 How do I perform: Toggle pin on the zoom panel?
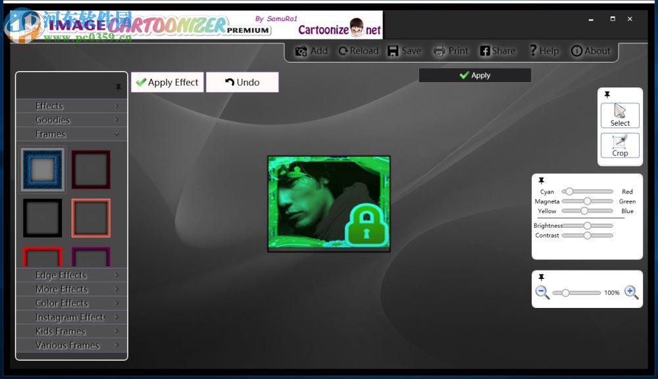click(x=542, y=278)
